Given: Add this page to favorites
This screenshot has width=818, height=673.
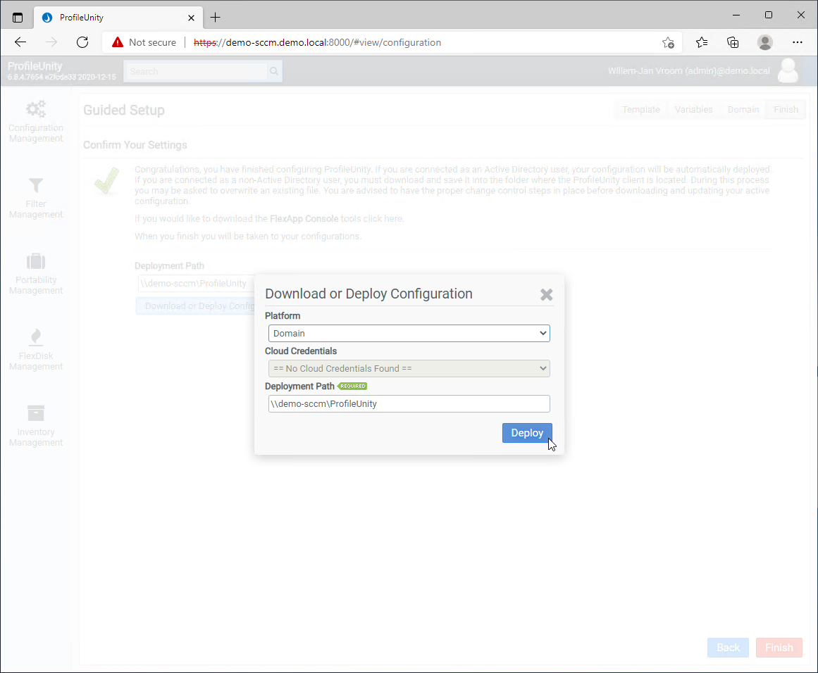Looking at the screenshot, I should coord(668,42).
